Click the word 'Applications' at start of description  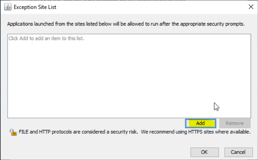(20, 24)
